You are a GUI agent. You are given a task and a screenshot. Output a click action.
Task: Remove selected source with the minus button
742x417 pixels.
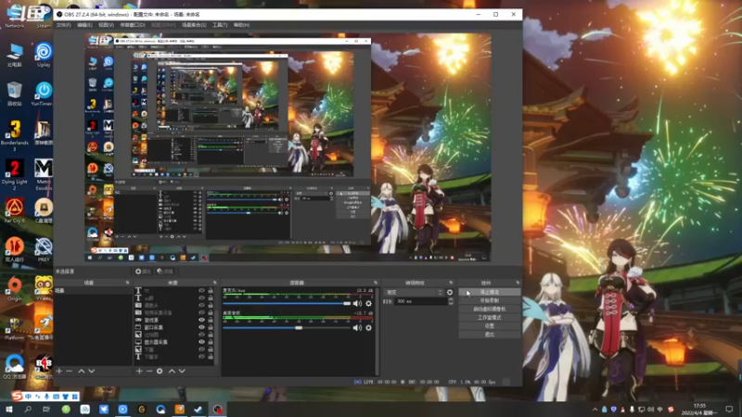point(149,372)
